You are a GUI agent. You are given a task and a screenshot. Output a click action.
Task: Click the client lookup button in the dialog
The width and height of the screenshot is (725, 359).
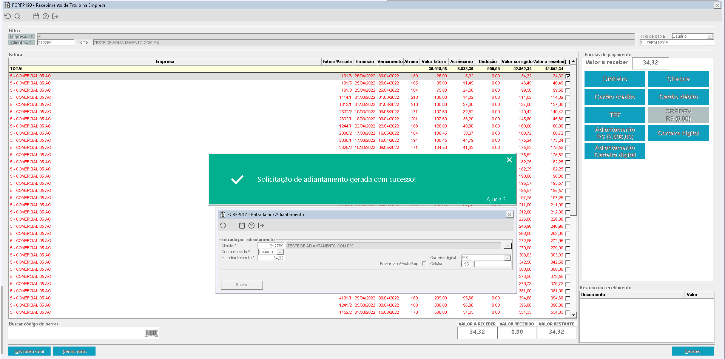pos(507,246)
